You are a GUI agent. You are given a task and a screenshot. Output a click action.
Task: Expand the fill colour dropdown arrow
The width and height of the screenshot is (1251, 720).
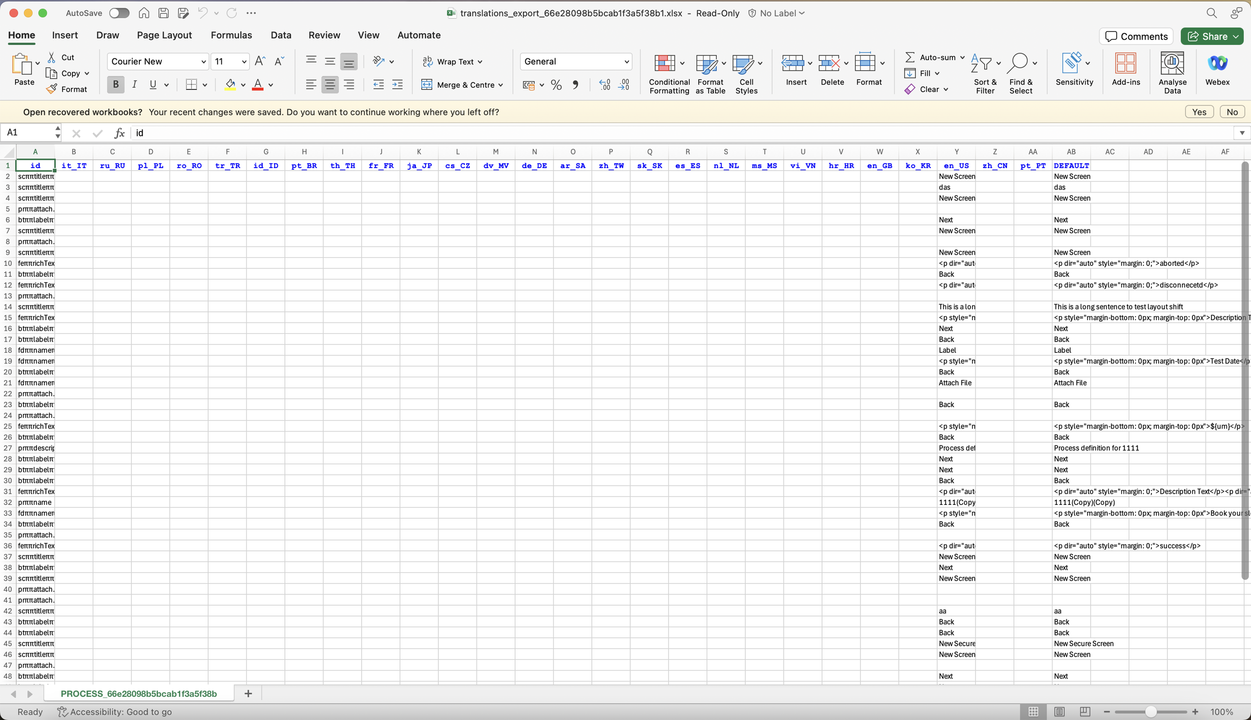pos(243,85)
